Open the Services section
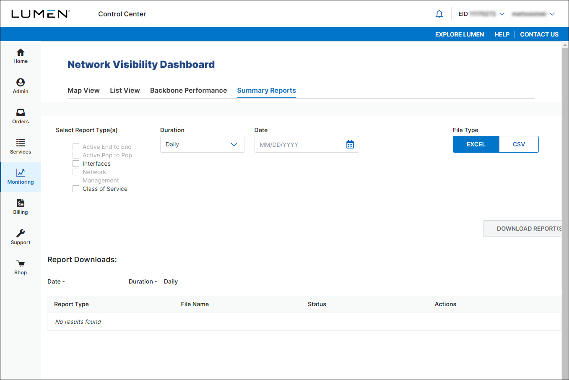The width and height of the screenshot is (569, 380). [x=21, y=147]
